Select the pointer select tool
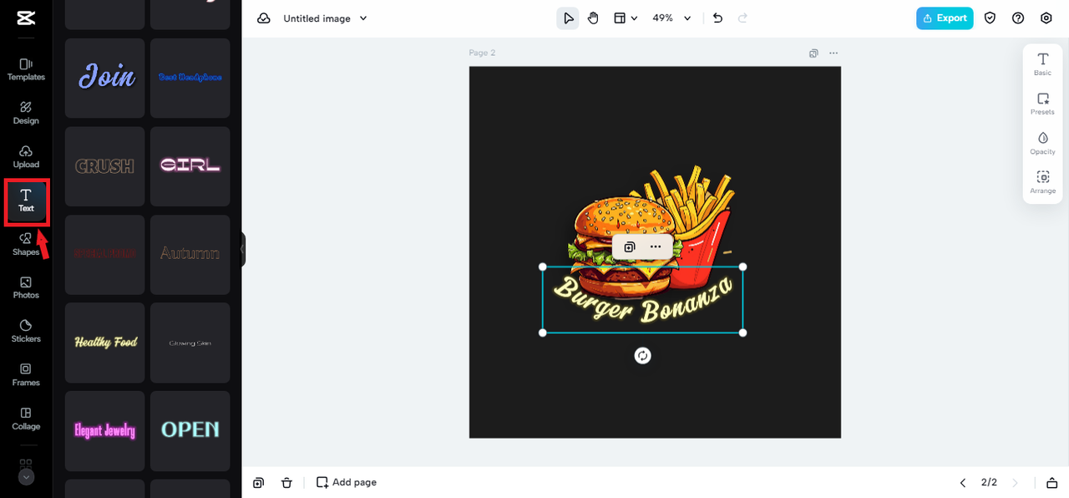Image resolution: width=1069 pixels, height=498 pixels. pos(568,18)
